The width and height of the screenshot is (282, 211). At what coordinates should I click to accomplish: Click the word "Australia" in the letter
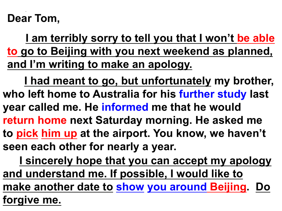coord(116,94)
